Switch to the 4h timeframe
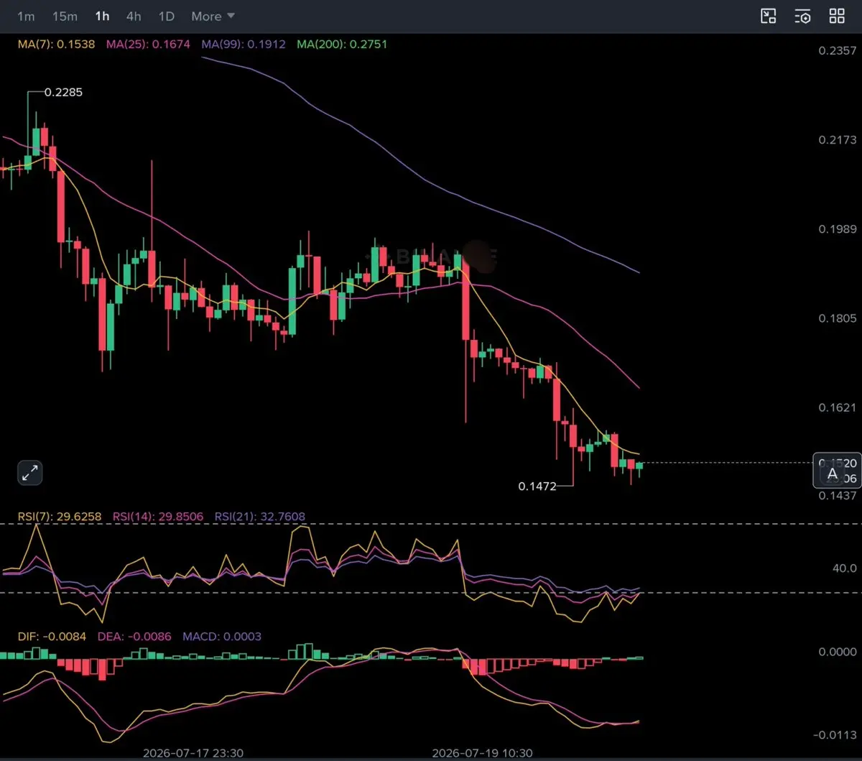 [x=134, y=16]
